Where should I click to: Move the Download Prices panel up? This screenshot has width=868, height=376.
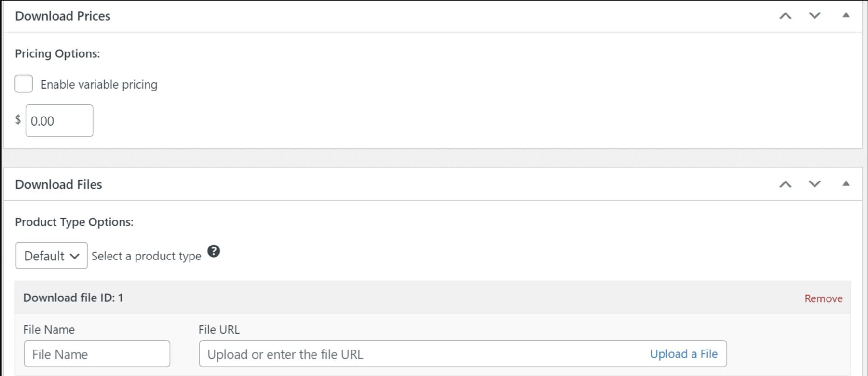pyautogui.click(x=786, y=15)
